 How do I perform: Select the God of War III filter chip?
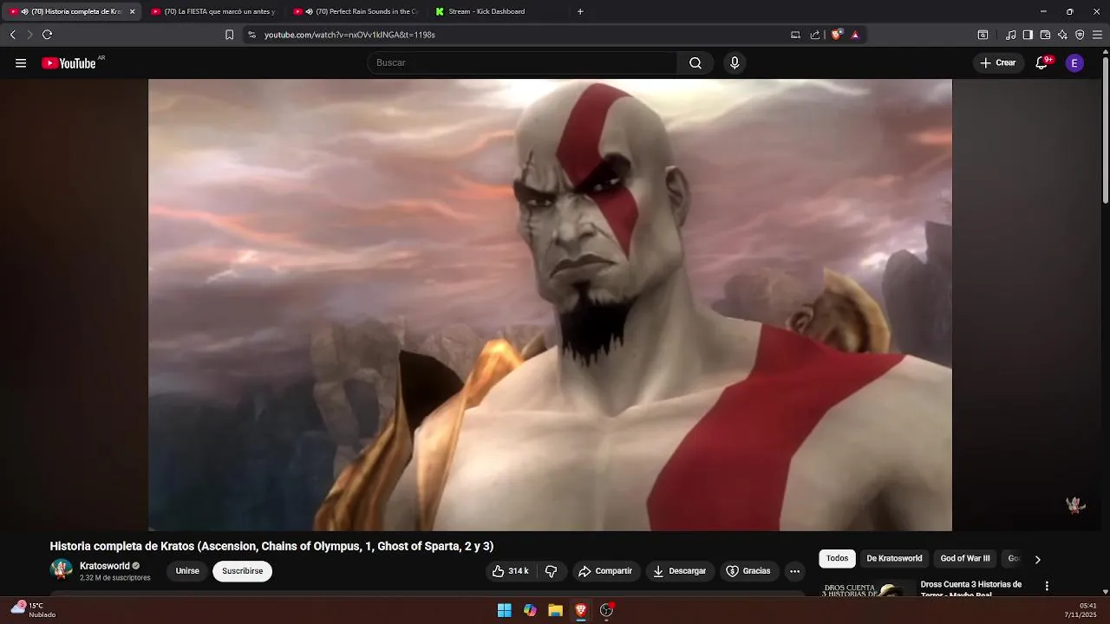click(965, 559)
